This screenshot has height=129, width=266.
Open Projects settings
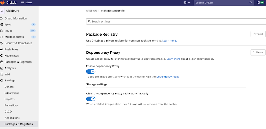tap(10, 99)
